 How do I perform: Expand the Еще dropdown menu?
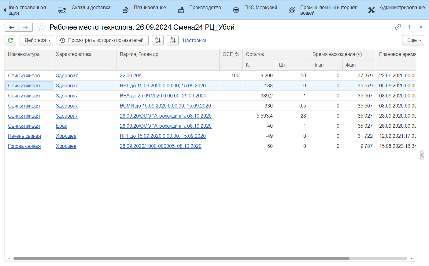point(413,40)
